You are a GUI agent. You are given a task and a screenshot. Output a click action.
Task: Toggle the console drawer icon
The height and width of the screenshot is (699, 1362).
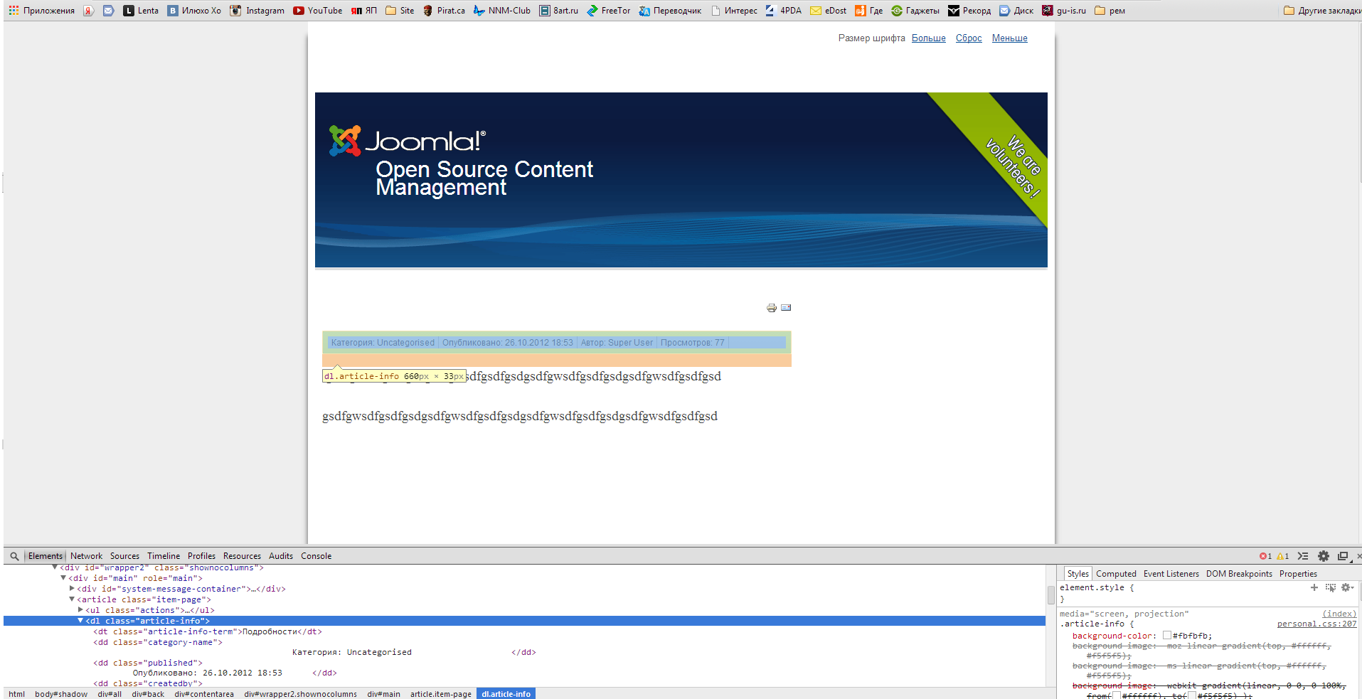click(1303, 556)
